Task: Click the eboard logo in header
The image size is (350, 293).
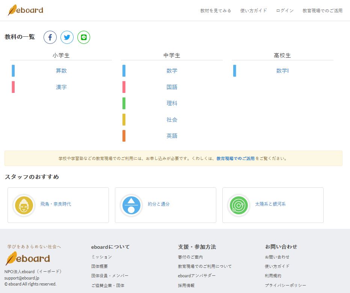Action: (26, 10)
